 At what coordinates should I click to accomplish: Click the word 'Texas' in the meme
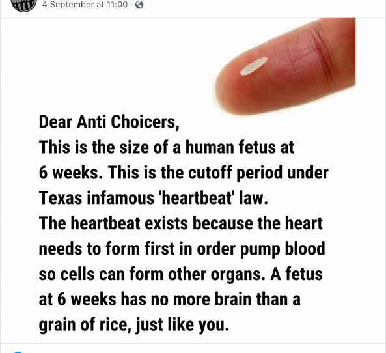click(61, 198)
